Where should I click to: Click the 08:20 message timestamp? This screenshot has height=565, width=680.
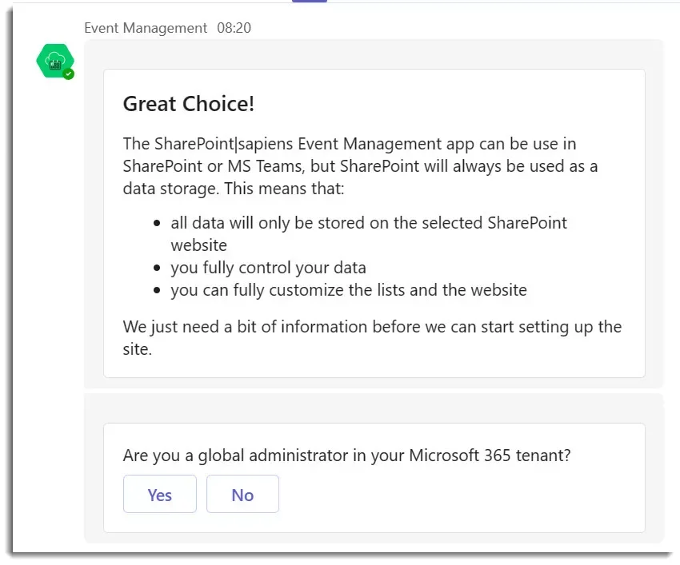click(234, 28)
